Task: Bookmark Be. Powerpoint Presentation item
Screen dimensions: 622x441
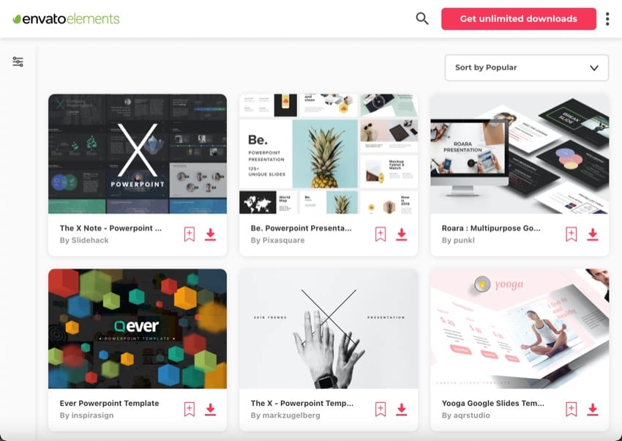Action: click(x=381, y=234)
